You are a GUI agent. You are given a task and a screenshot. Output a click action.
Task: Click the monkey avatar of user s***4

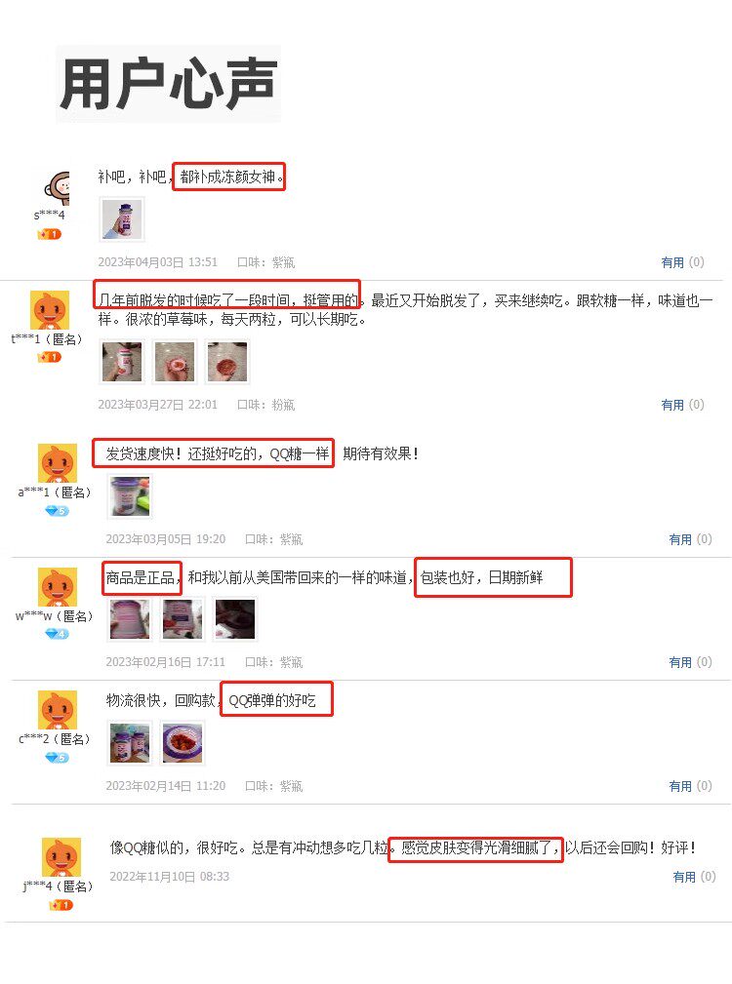57,187
